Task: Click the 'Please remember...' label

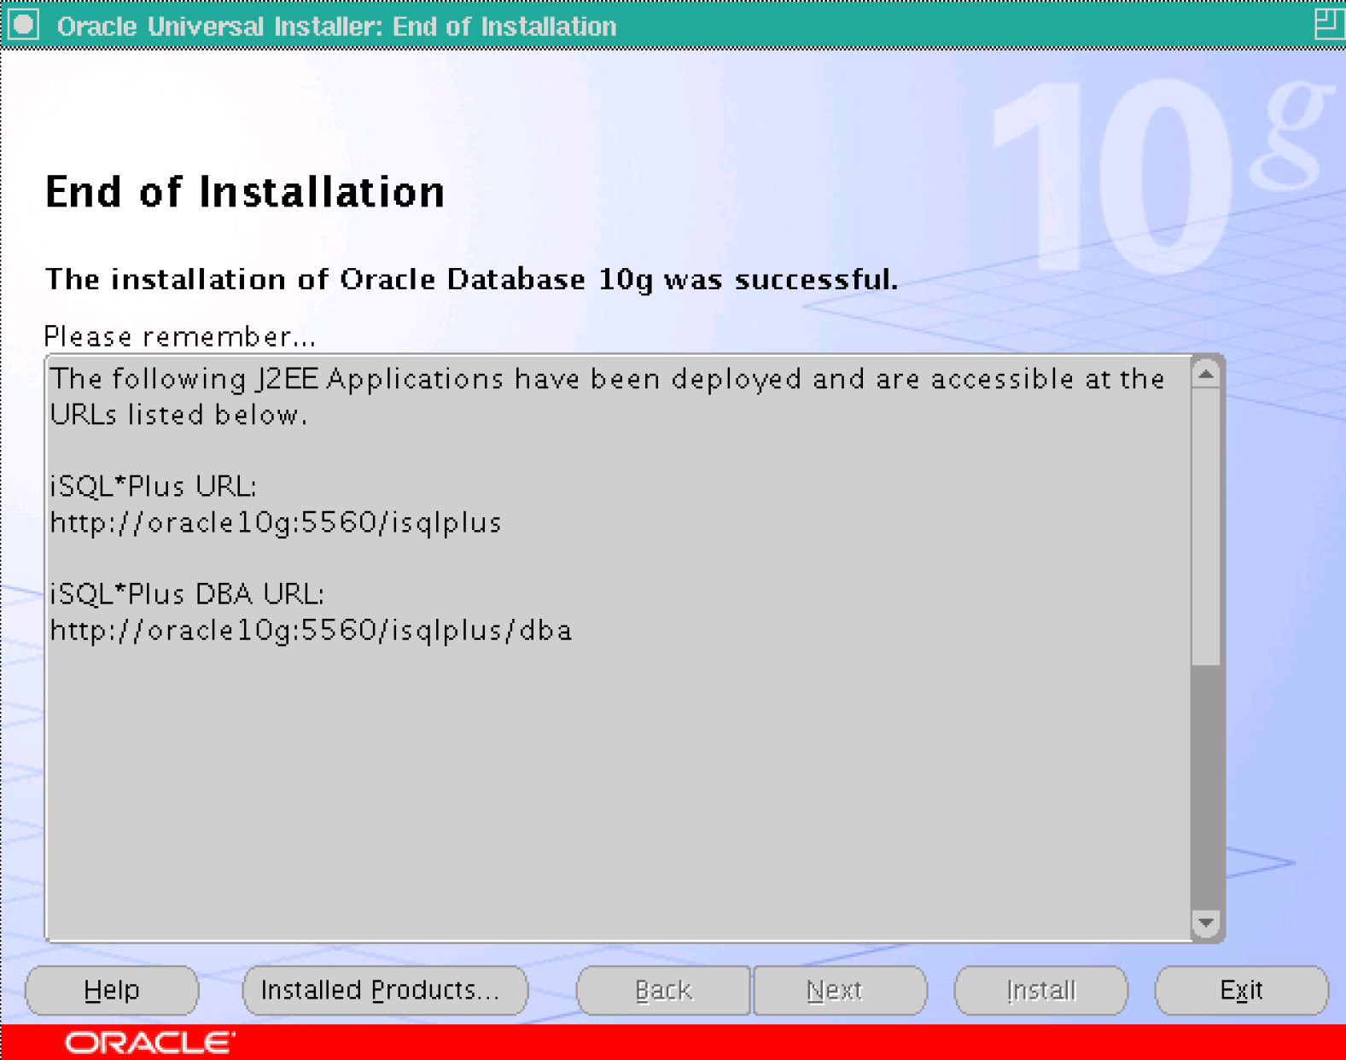Action: click(180, 336)
